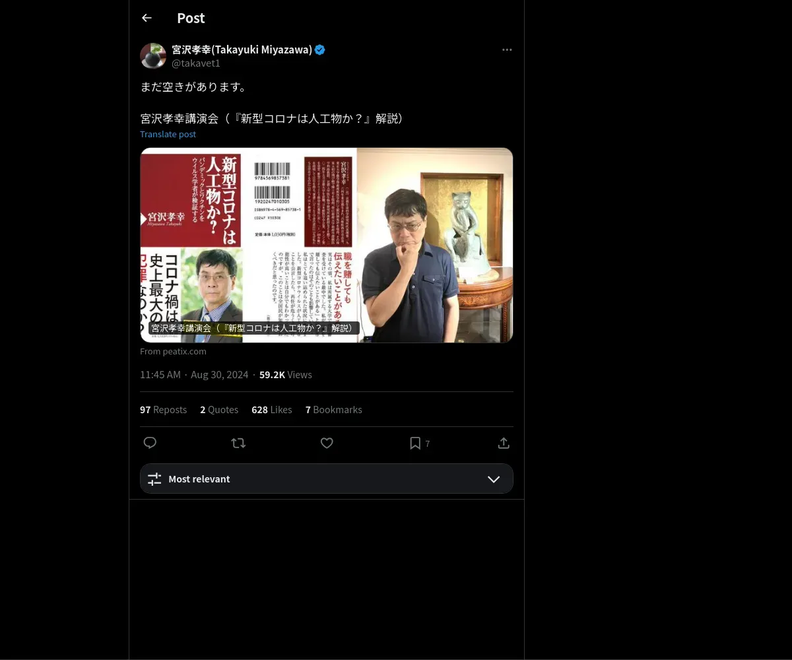
Task: Open the 628 Likes list
Action: pos(271,410)
